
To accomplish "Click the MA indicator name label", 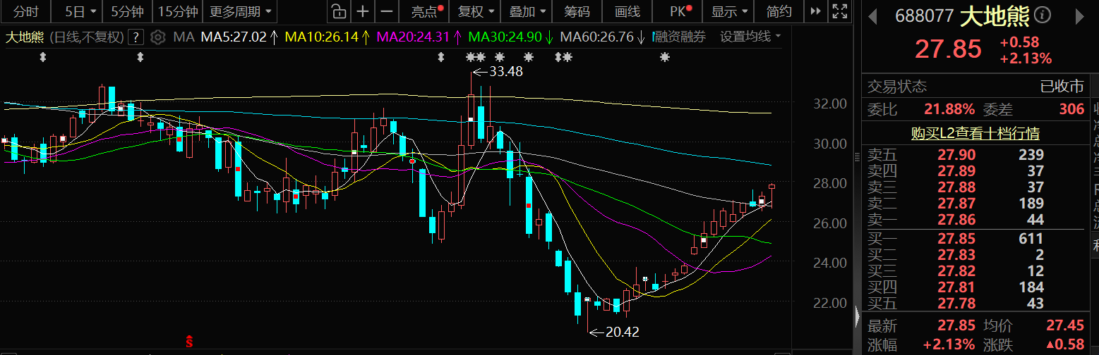I will point(183,37).
